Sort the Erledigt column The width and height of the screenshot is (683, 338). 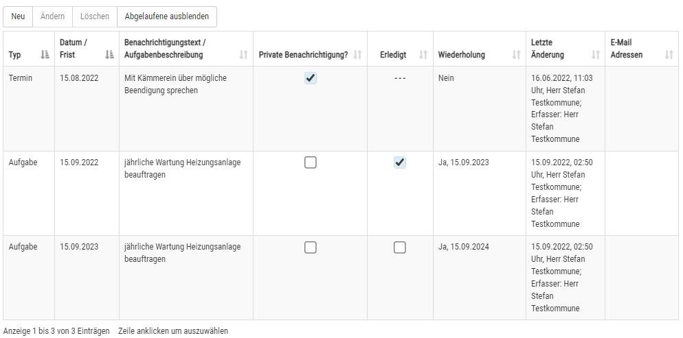[x=423, y=55]
